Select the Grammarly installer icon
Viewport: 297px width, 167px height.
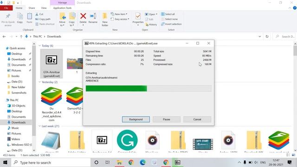(127, 140)
